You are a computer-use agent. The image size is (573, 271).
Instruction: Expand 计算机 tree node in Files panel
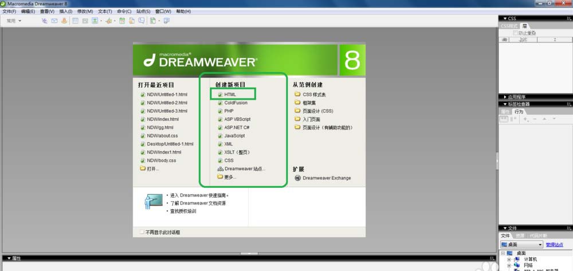pos(509,260)
